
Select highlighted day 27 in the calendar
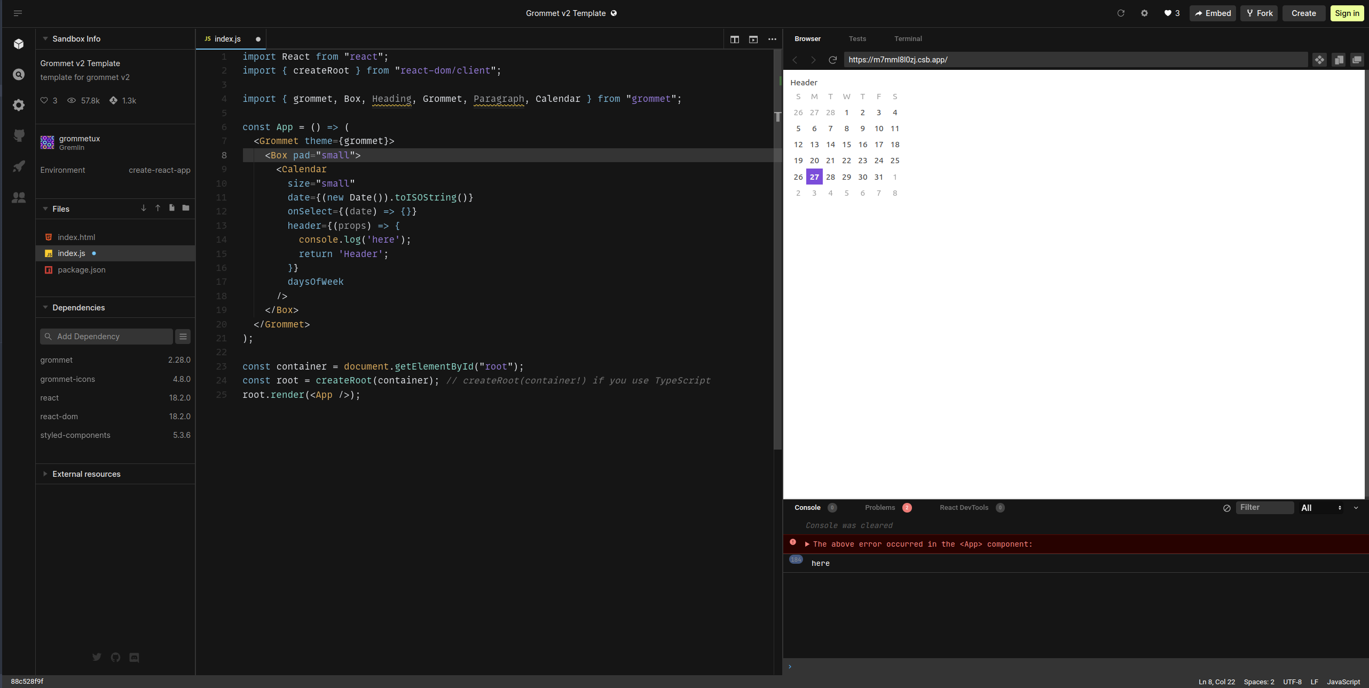(x=814, y=177)
